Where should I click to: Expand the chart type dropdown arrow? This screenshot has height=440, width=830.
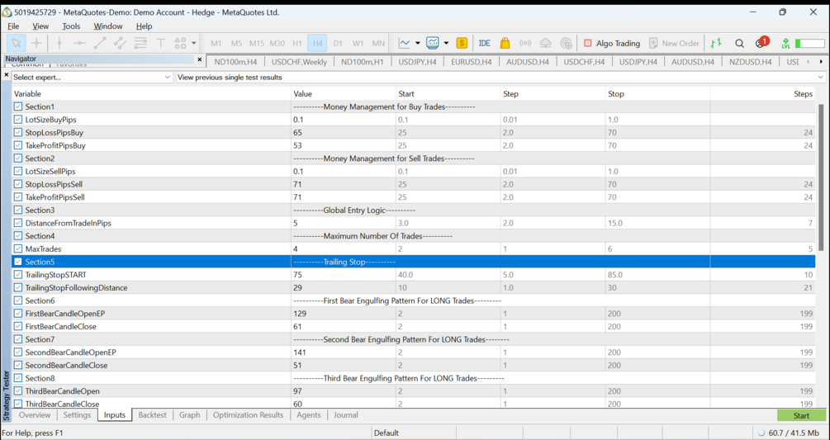pyautogui.click(x=418, y=44)
